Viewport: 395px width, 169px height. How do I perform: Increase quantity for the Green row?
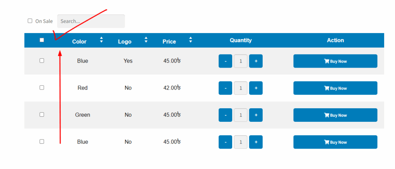256,115
